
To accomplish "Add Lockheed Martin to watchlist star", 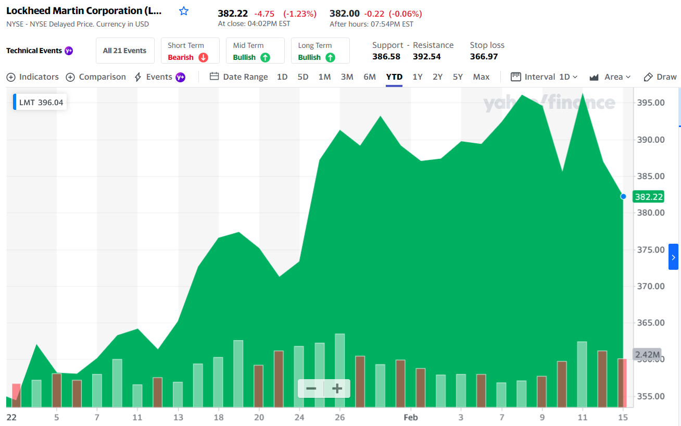I will (x=184, y=11).
